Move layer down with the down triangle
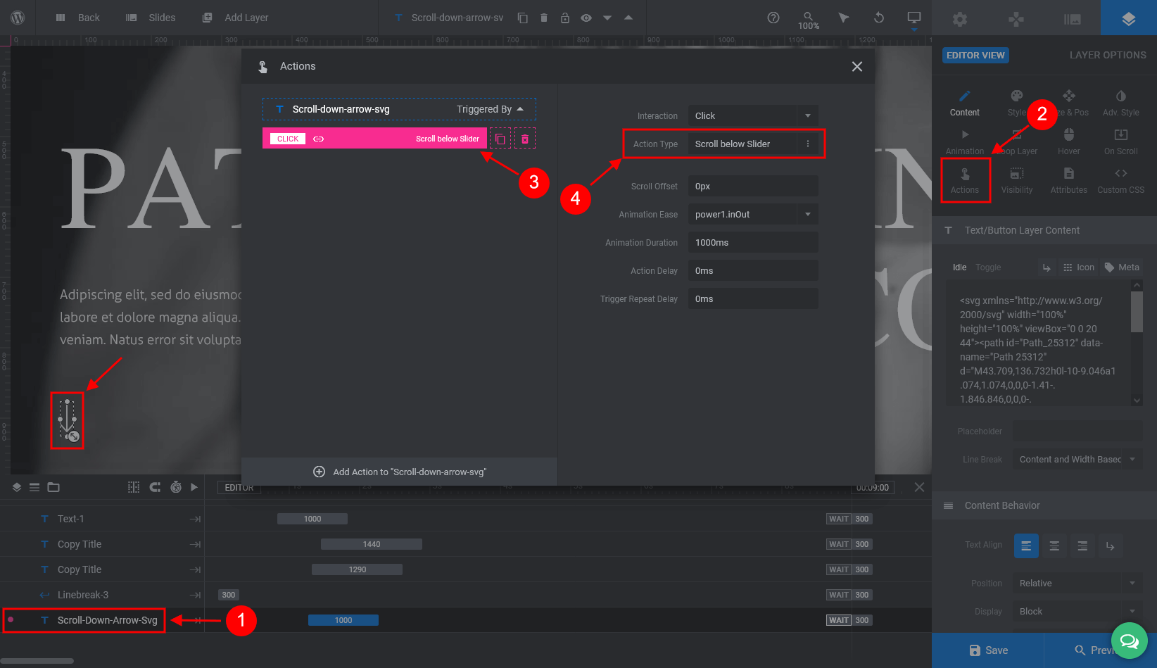 [607, 18]
